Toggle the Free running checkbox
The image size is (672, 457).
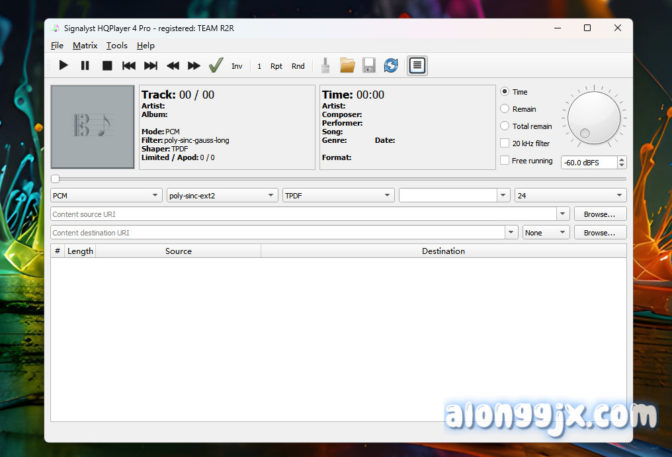tap(505, 161)
